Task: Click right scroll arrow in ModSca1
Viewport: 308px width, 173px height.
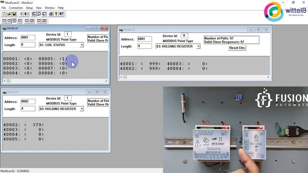Action: [106, 81]
